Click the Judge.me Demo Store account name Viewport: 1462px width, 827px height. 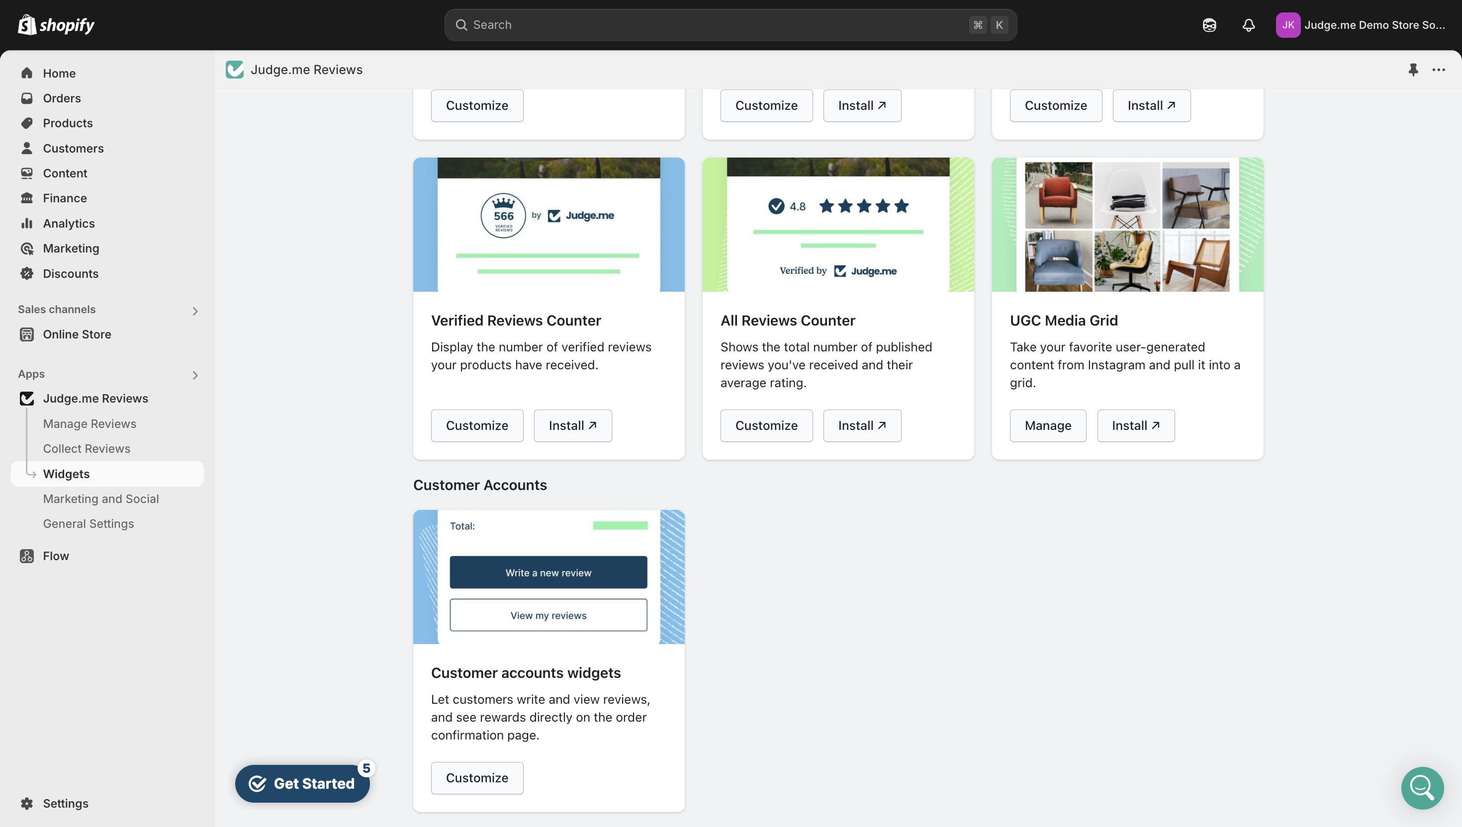(x=1374, y=25)
